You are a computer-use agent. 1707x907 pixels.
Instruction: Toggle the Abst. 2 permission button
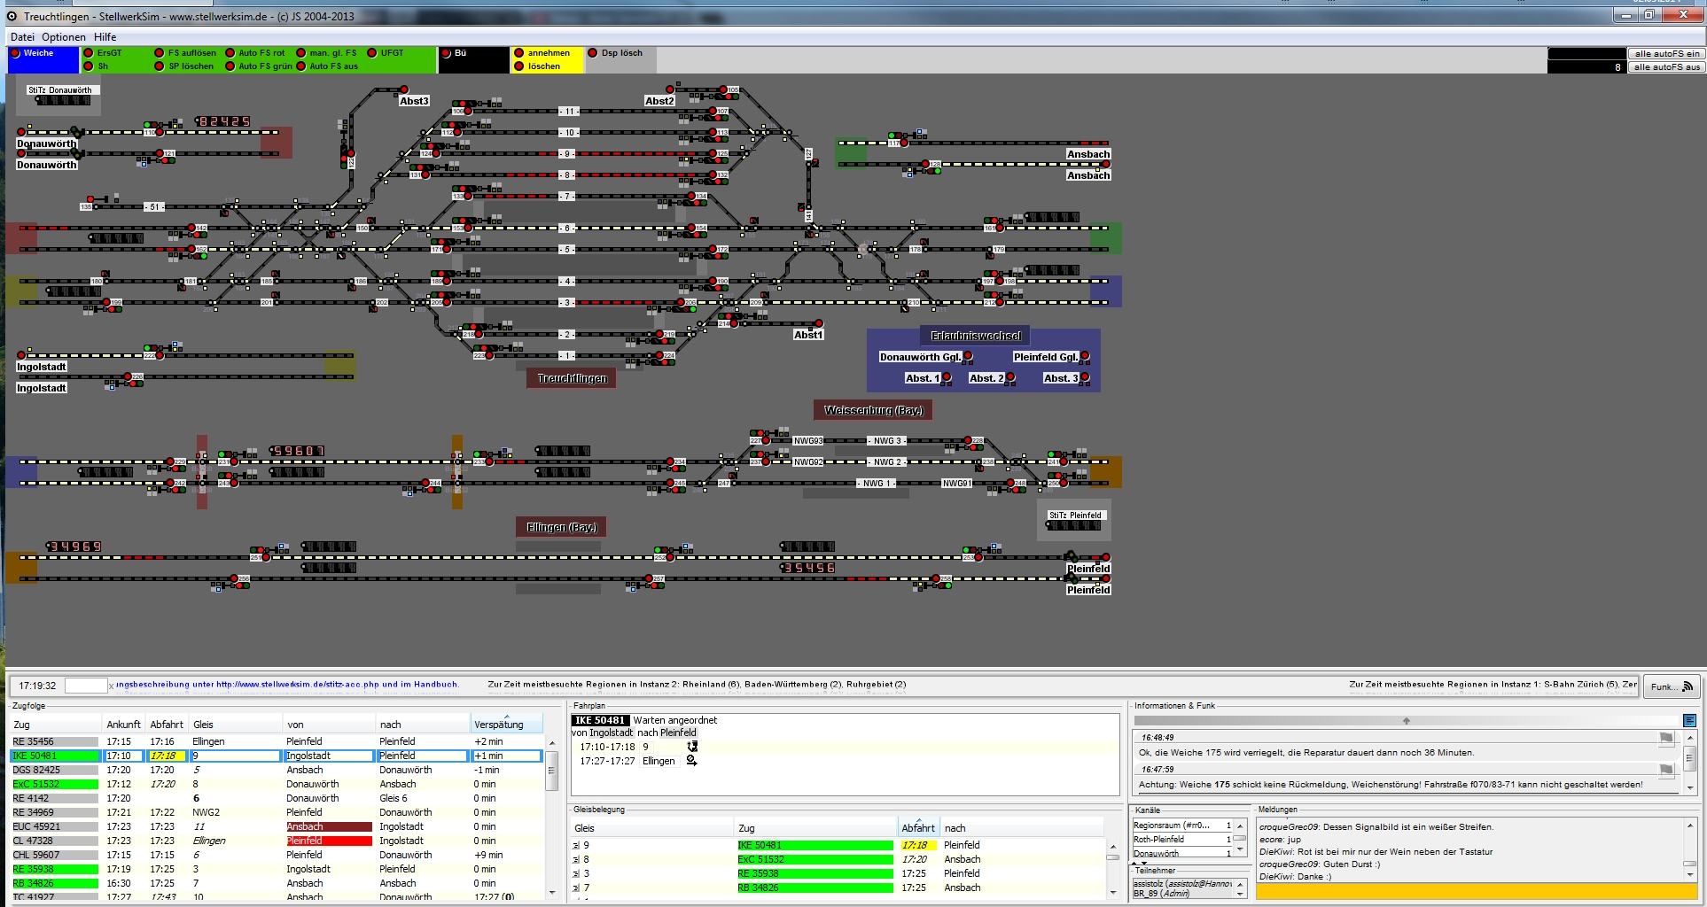tap(1011, 378)
